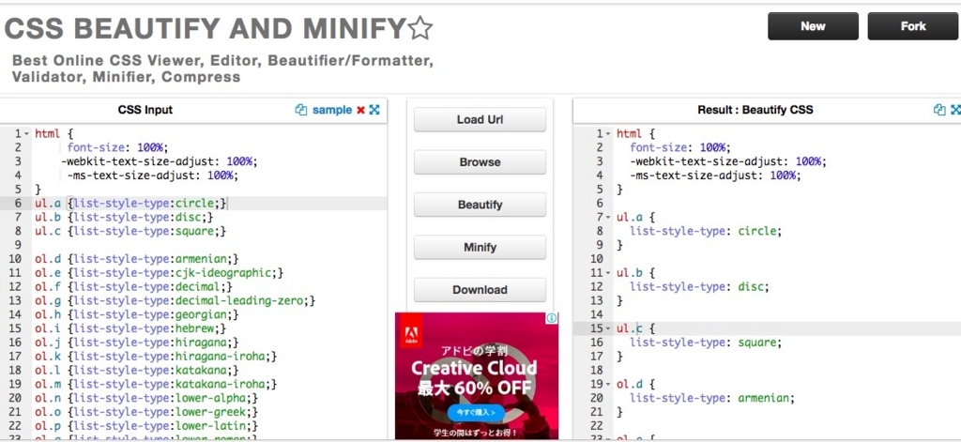Viewport: 961px width, 442px height.
Task: Click the favorite star next to title
Action: click(x=419, y=28)
